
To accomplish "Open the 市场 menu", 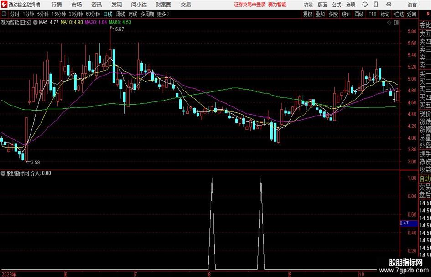I will click(77, 5).
